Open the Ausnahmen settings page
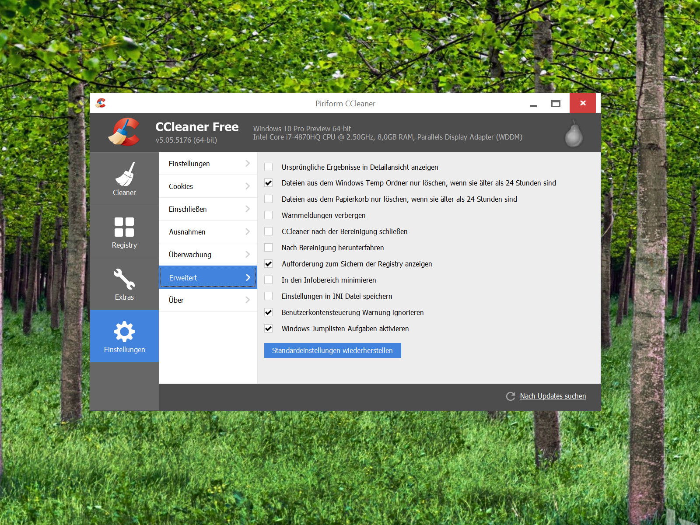Image resolution: width=700 pixels, height=525 pixels. 208,232
